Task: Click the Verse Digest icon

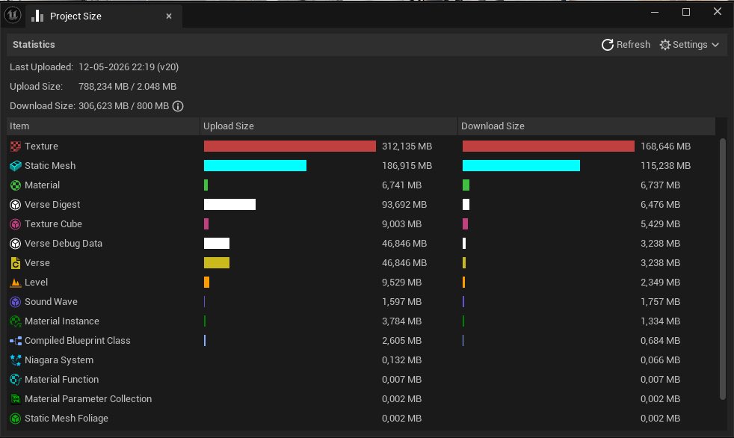Action: pos(16,205)
